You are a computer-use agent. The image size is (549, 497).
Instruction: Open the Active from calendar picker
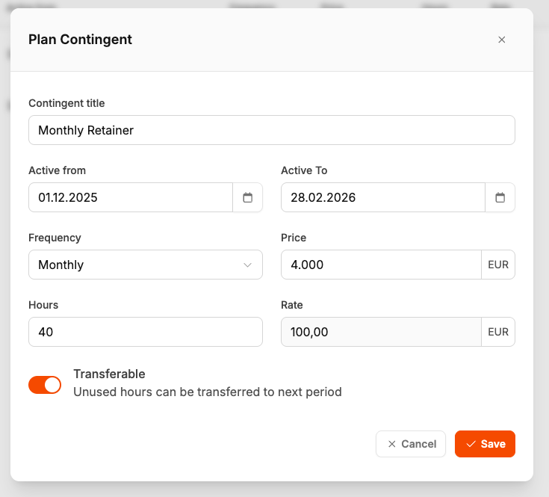248,197
